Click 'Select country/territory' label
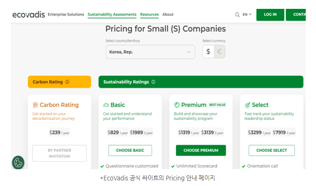 [123, 41]
